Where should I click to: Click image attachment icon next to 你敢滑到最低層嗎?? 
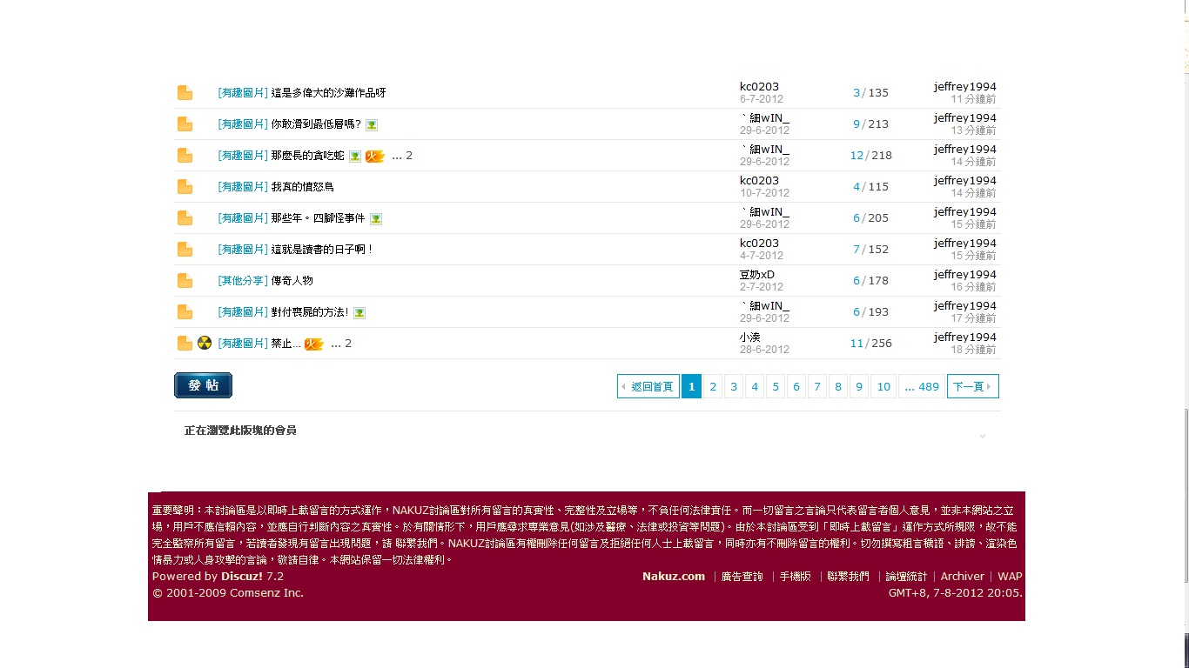pyautogui.click(x=372, y=124)
